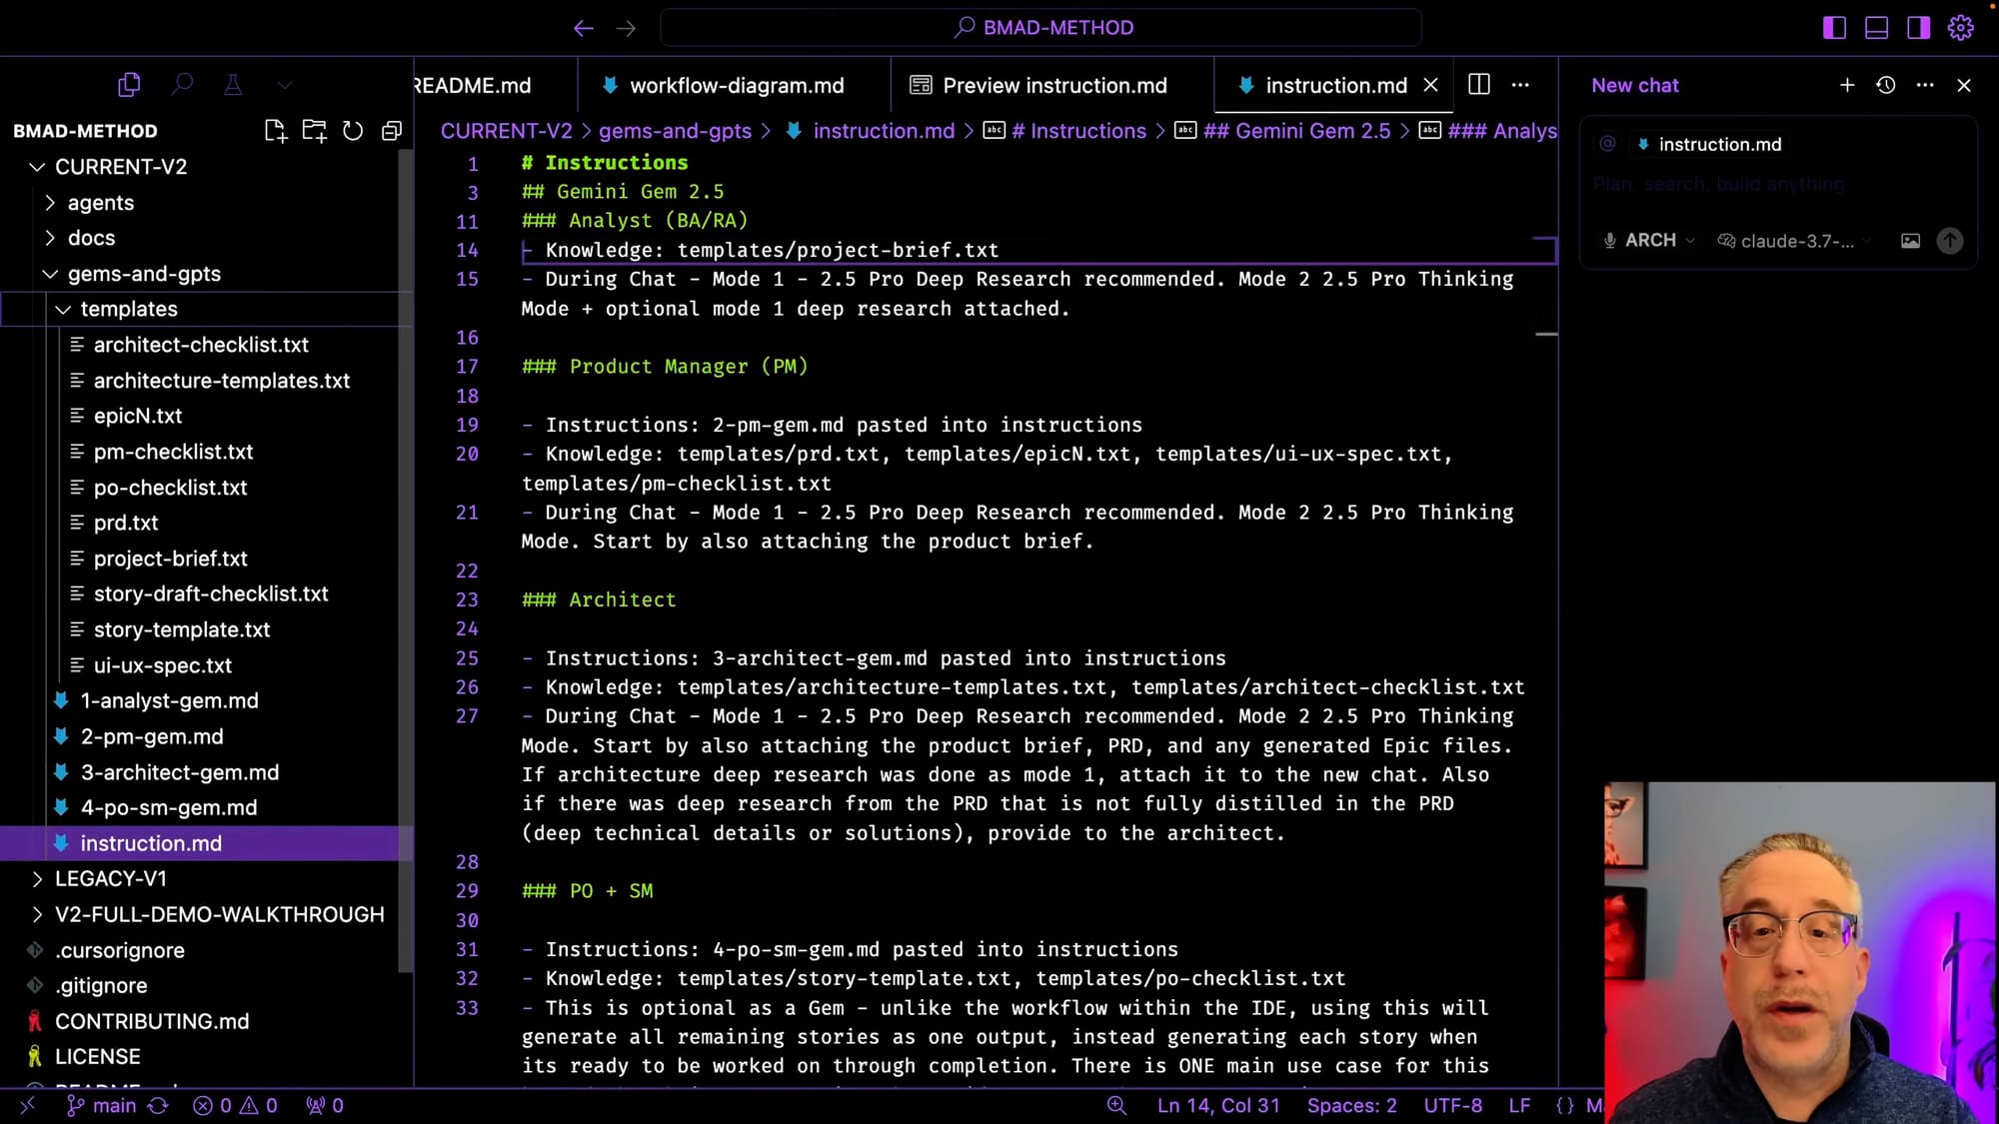
Task: Switch to Preview instruction.md tab
Action: 1053,86
